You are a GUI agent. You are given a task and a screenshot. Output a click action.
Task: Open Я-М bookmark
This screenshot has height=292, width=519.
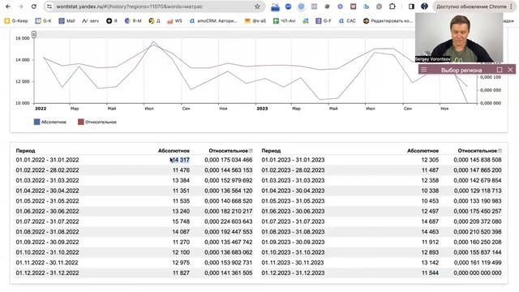tap(133, 21)
